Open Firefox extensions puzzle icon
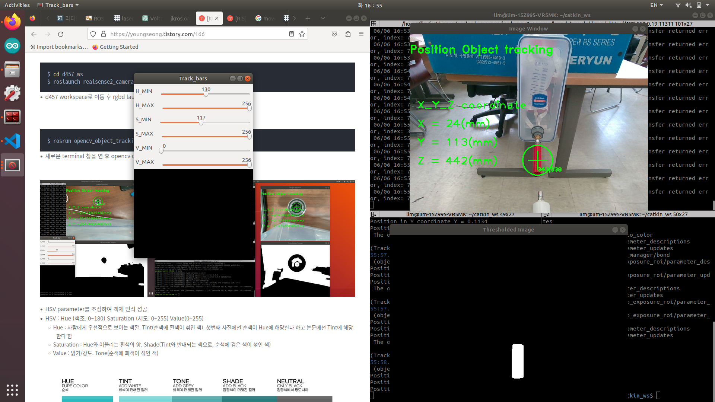This screenshot has height=402, width=715. [x=348, y=34]
